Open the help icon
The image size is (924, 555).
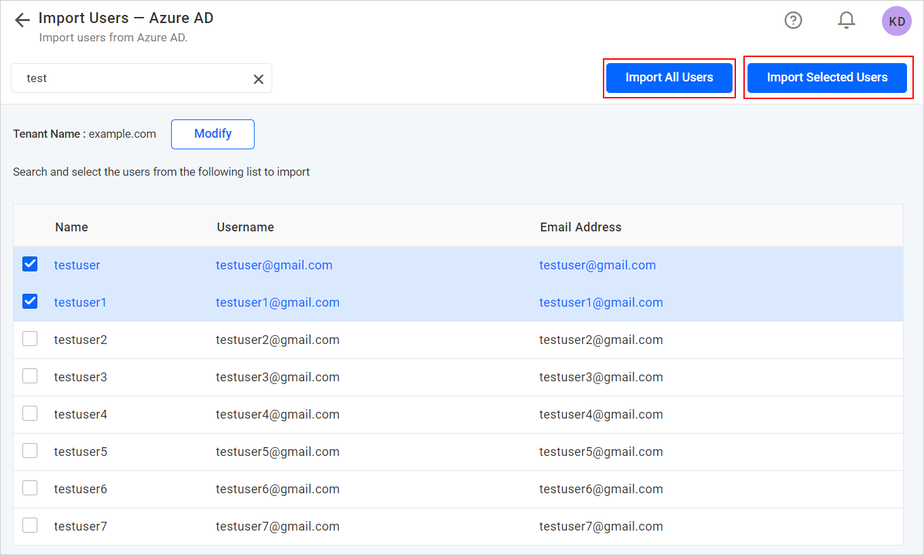point(793,20)
